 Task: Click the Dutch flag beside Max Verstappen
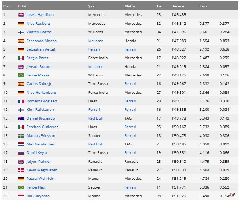[x=21, y=144]
